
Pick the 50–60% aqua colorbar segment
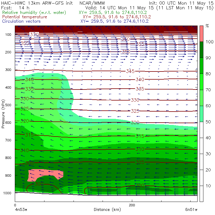coord(201,114)
